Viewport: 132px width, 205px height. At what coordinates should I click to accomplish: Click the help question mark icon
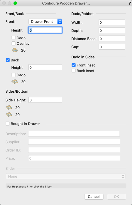[x=130, y=3]
